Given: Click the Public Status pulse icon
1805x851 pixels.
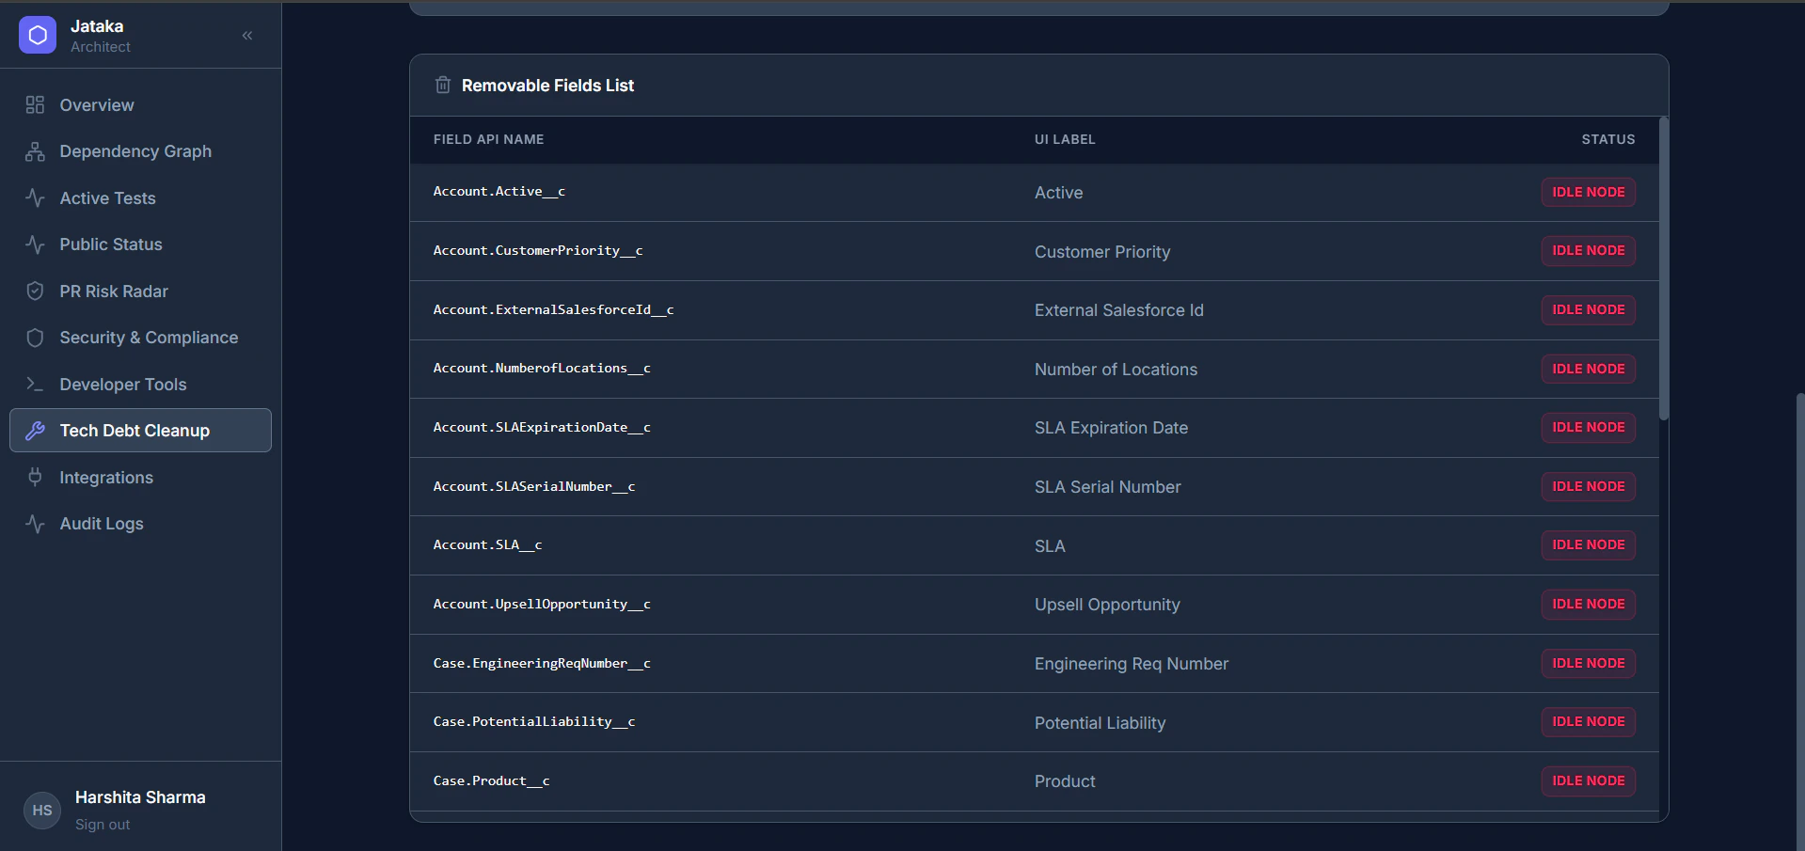Looking at the screenshot, I should pos(35,244).
